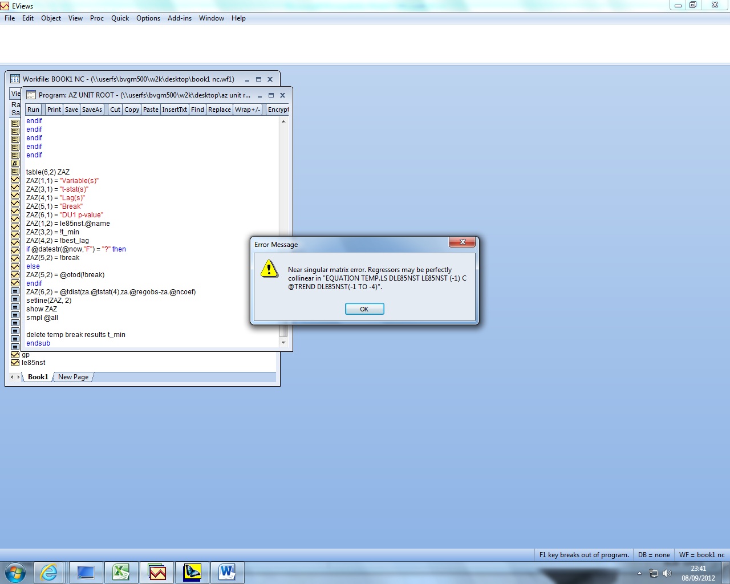Open the Add-ins menu

coord(179,18)
